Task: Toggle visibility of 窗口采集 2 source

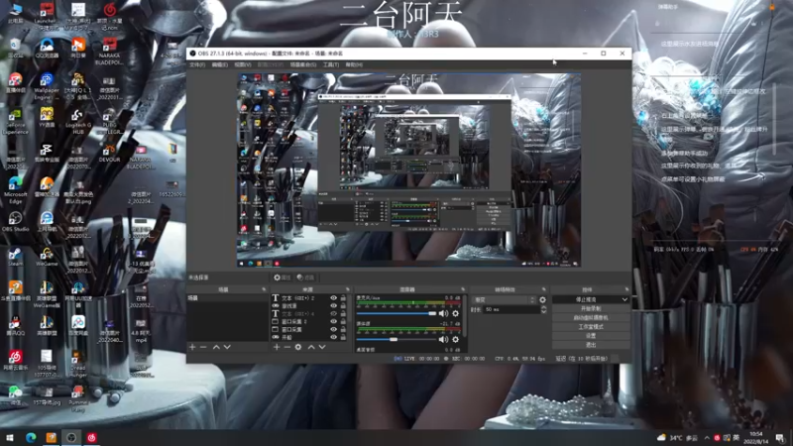Action: click(333, 321)
